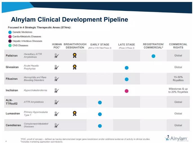Click the dark purple Hepatic Infectious Diseases dot

pyautogui.click(x=10, y=41)
